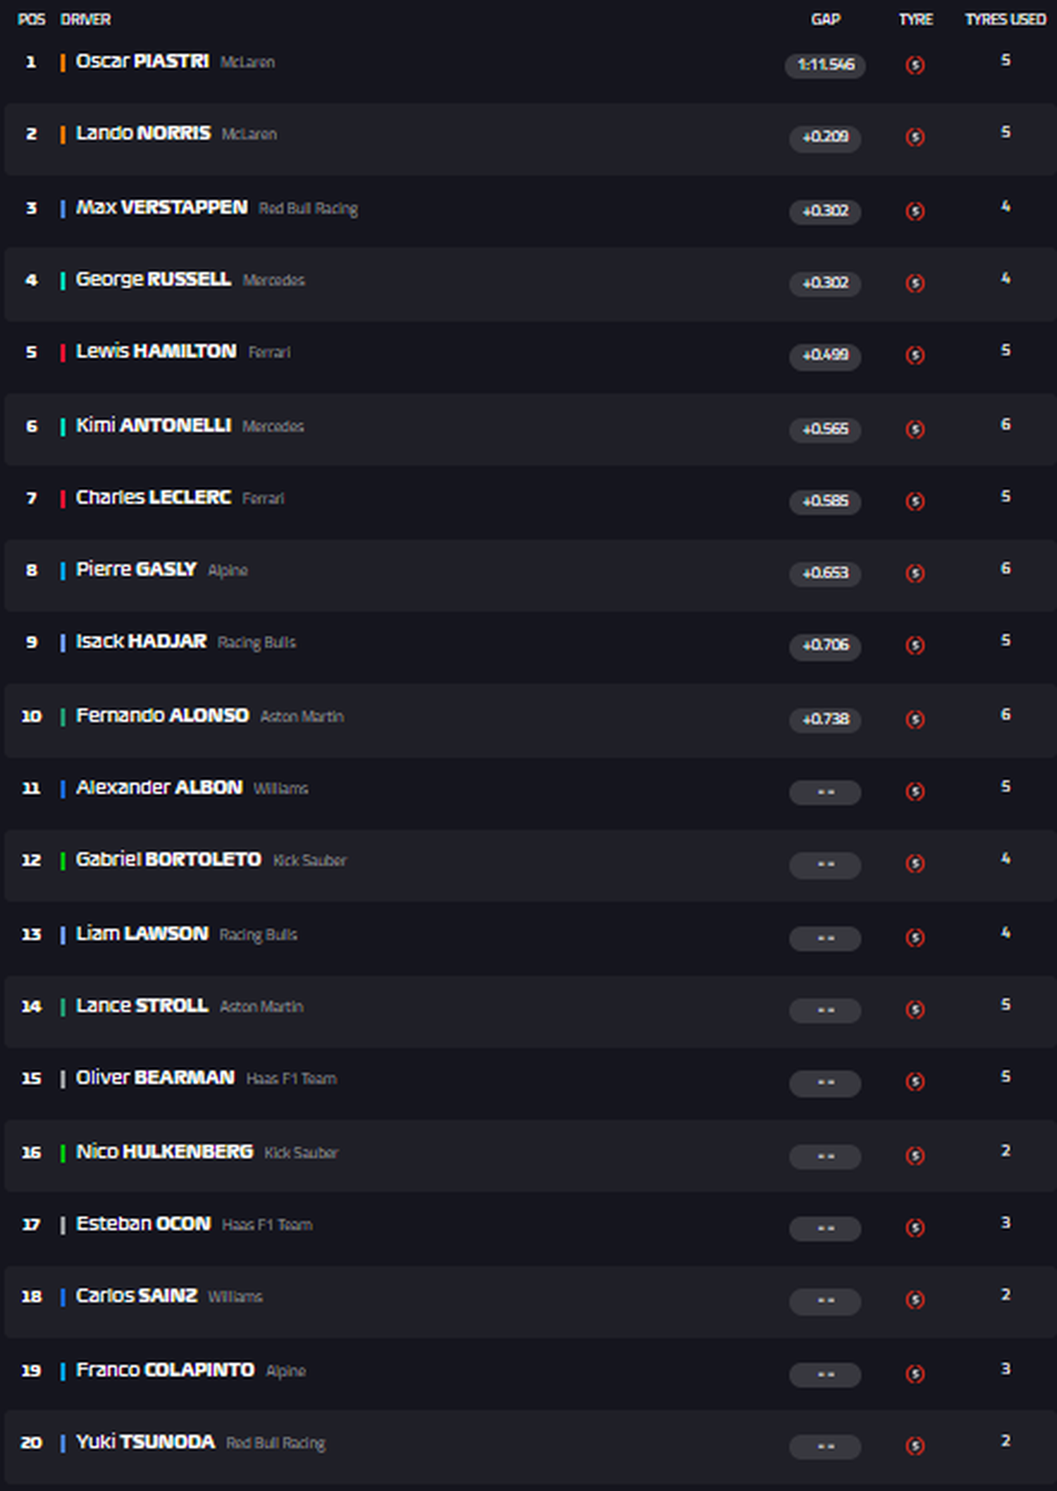Select the +0.738 gap badge for Alonso
Viewport: 1057px width, 1491px height.
tap(825, 719)
